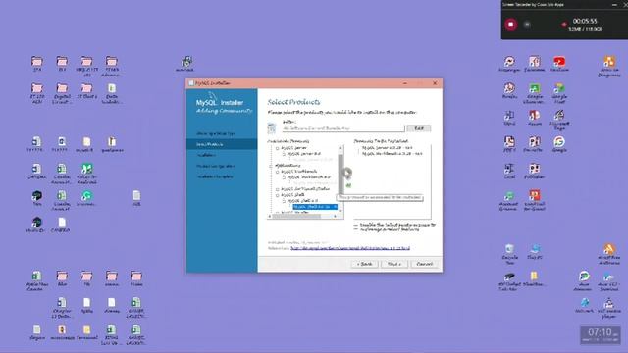
Task: Select the This PC desktop icon
Action: pyautogui.click(x=534, y=251)
